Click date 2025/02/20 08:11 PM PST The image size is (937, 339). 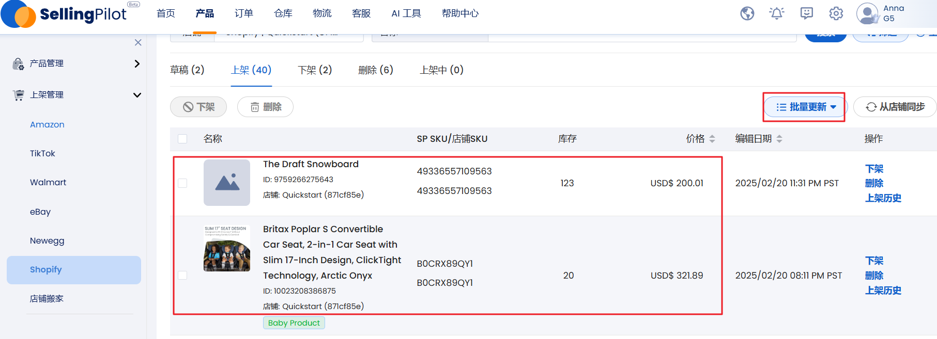[789, 276]
